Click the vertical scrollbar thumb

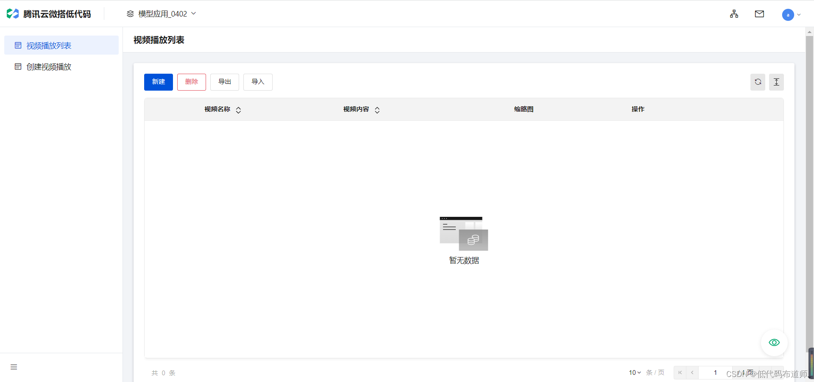click(809, 194)
